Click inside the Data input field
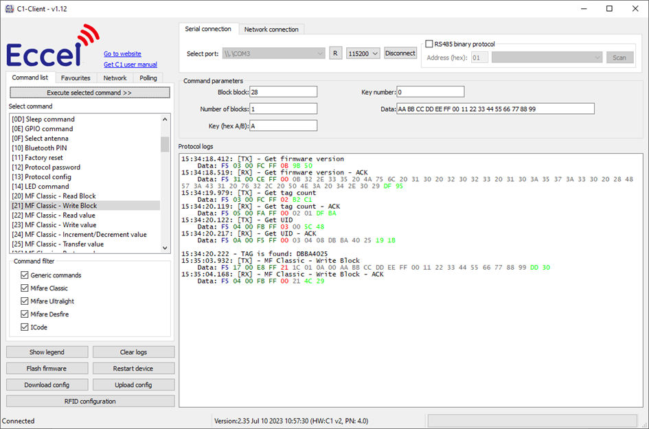Image resolution: width=649 pixels, height=429 pixels. pyautogui.click(x=494, y=108)
